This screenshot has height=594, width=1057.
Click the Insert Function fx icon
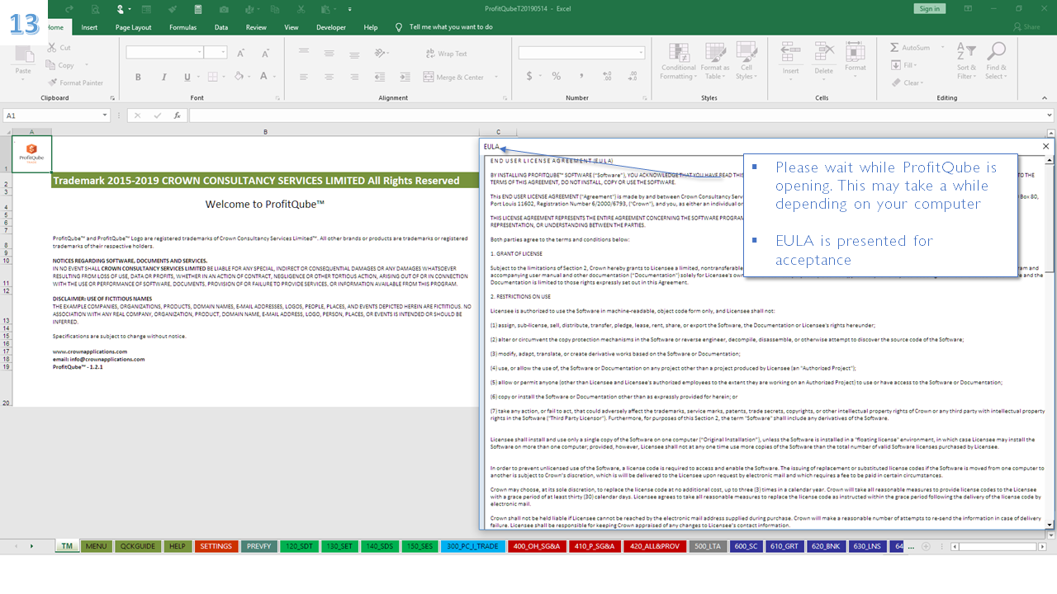pyautogui.click(x=177, y=115)
